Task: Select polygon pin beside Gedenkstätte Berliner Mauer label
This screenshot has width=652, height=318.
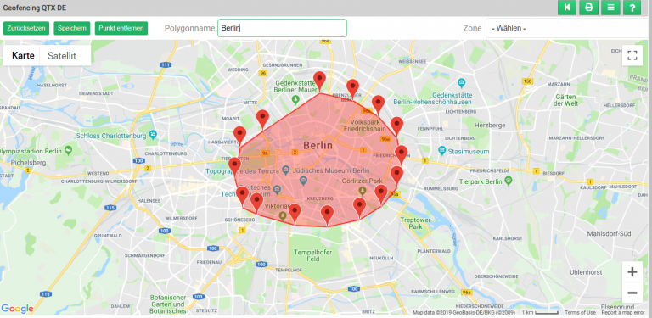Action: pyautogui.click(x=319, y=81)
